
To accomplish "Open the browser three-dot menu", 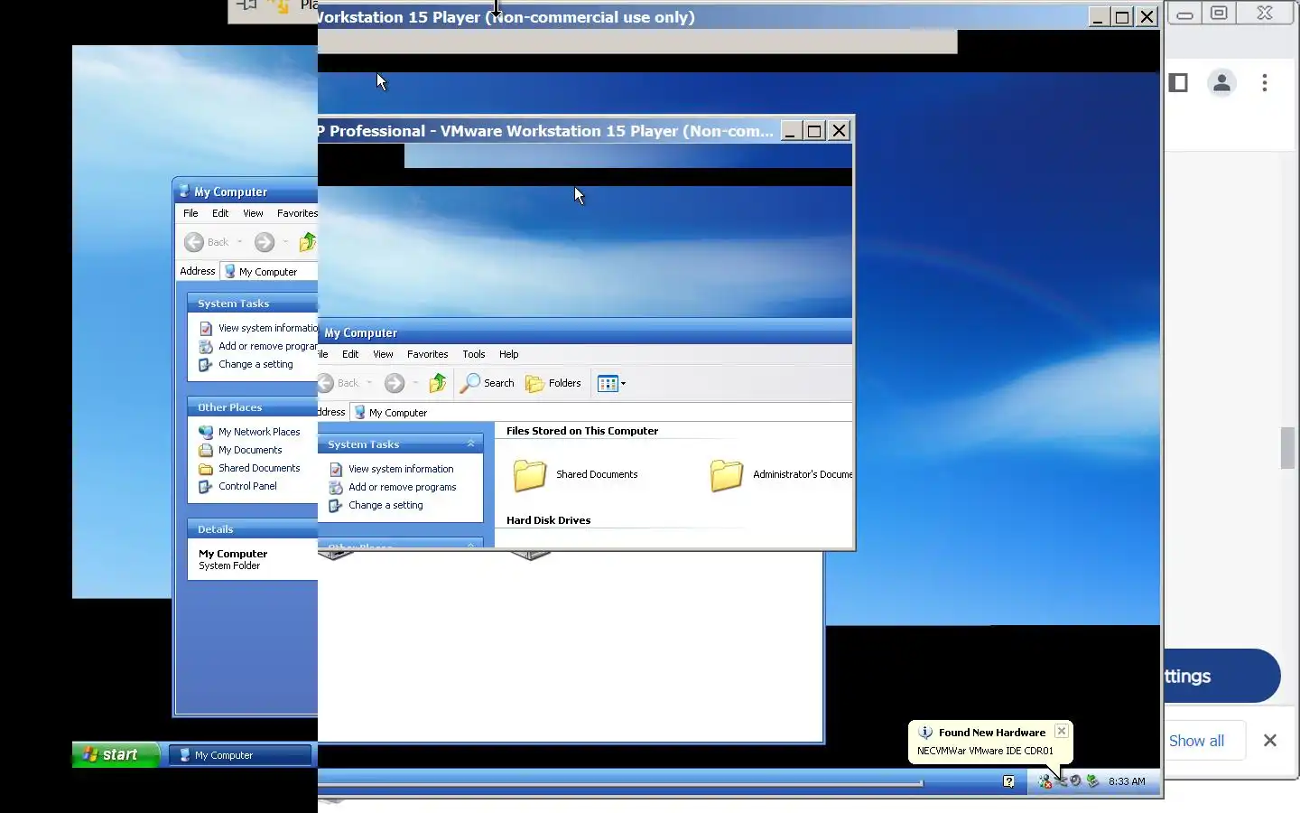I will 1265,83.
